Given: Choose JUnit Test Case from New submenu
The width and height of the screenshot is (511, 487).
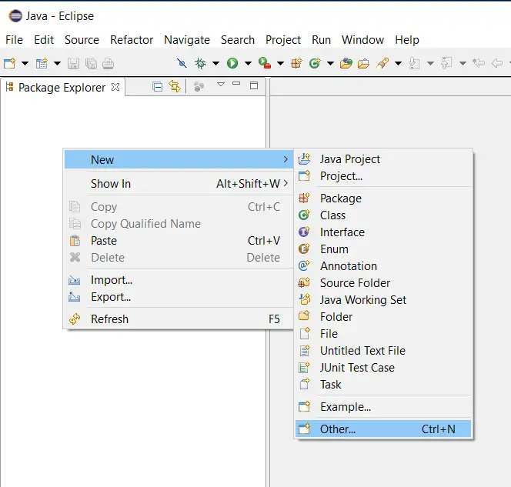Looking at the screenshot, I should (383, 368).
